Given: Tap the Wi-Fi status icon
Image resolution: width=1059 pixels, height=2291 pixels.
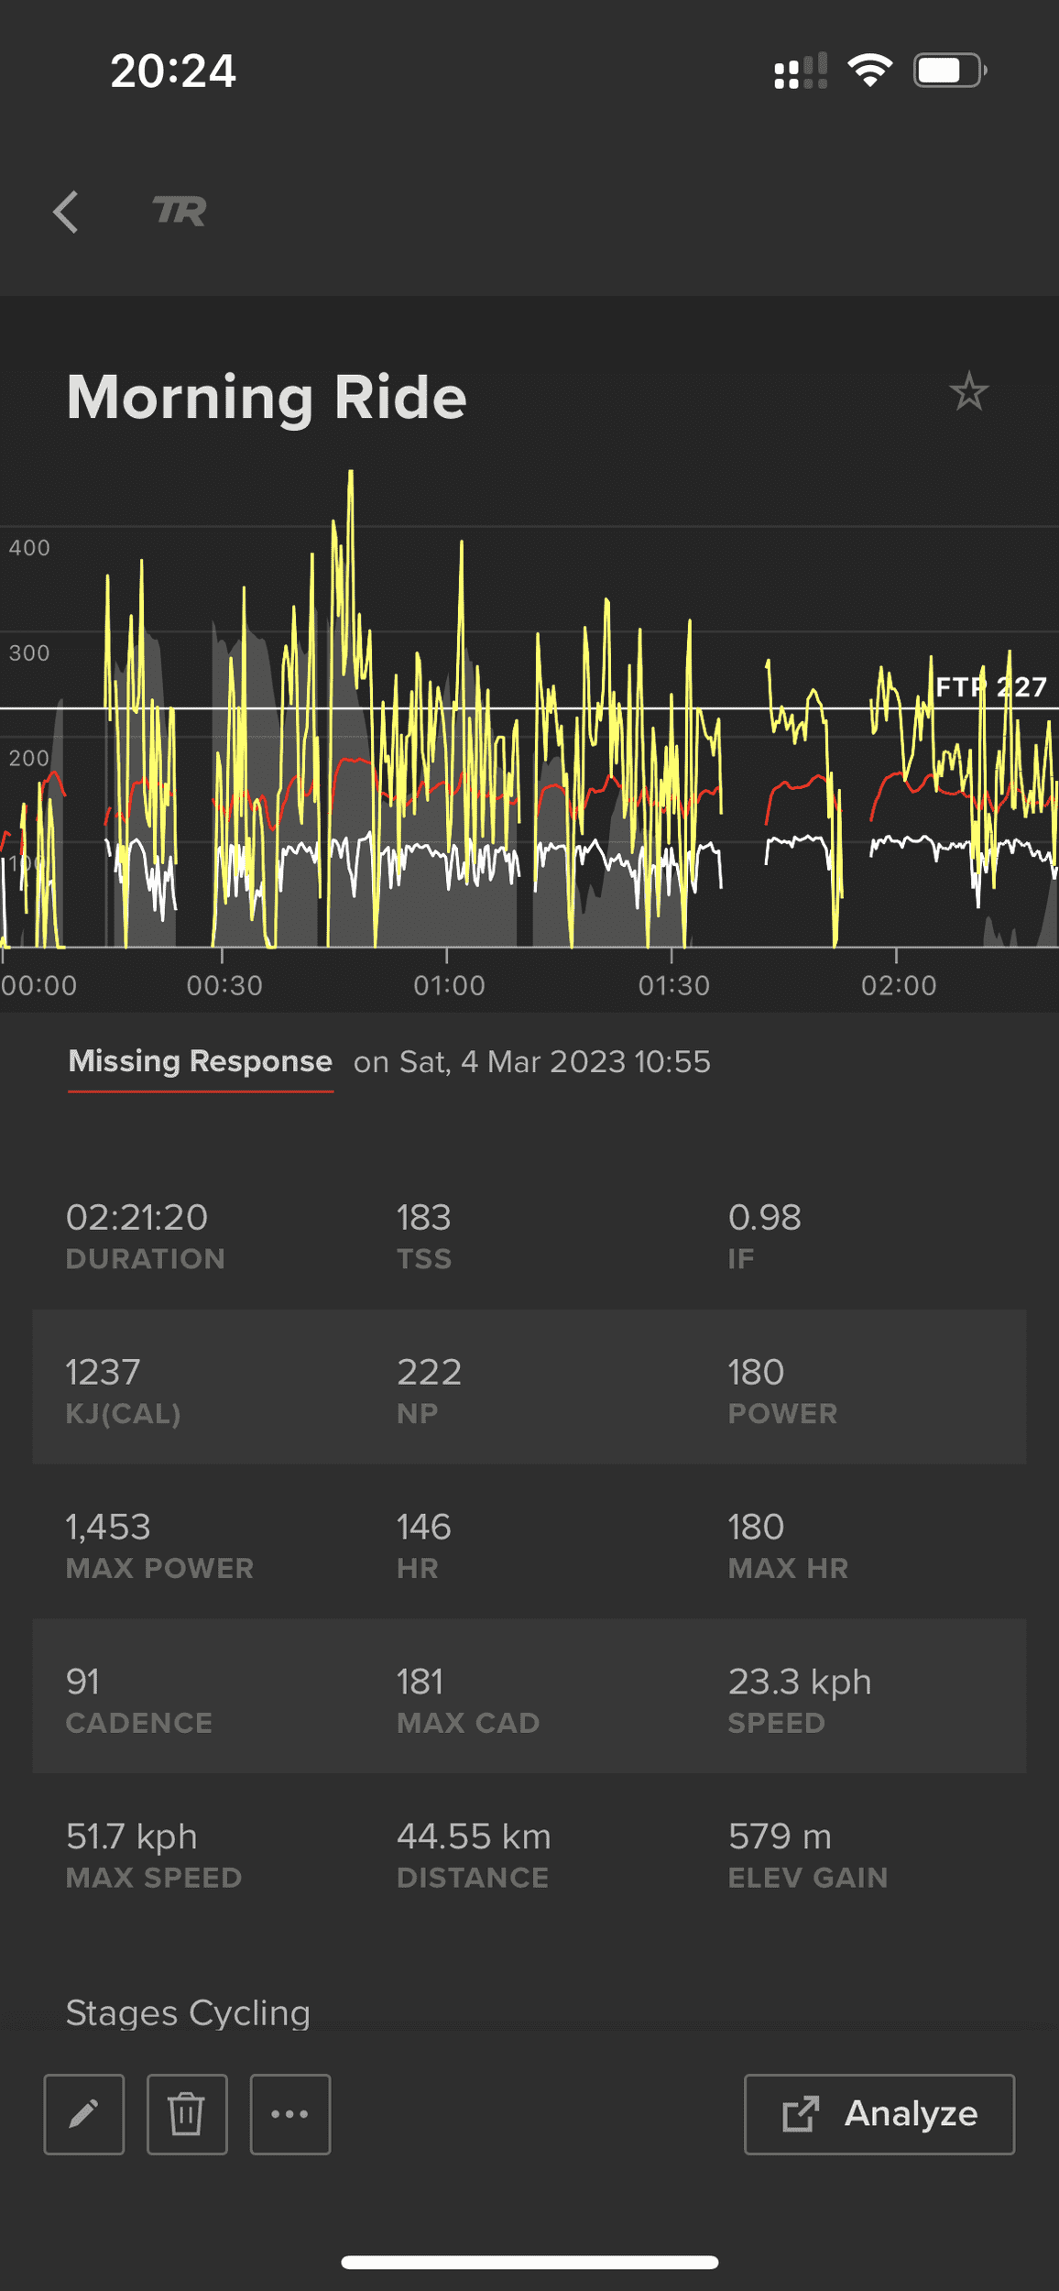Looking at the screenshot, I should (x=869, y=71).
